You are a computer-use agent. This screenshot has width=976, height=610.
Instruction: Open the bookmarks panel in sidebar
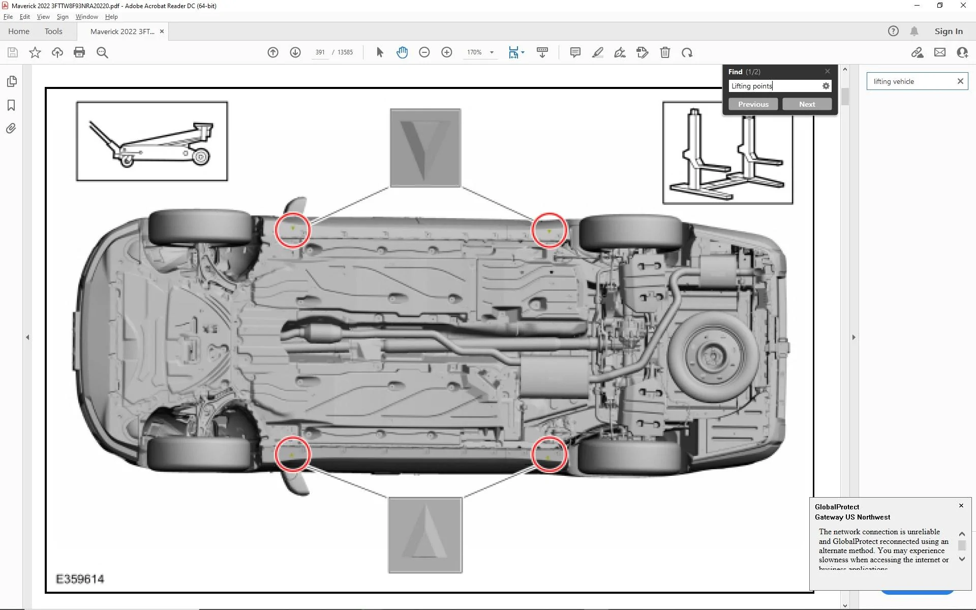(11, 105)
